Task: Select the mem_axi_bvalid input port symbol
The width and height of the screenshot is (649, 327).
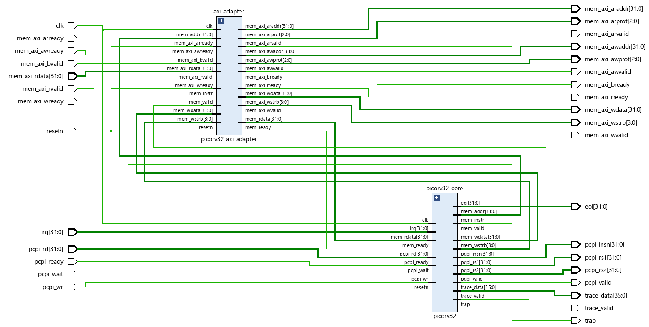Action: pyautogui.click(x=73, y=63)
